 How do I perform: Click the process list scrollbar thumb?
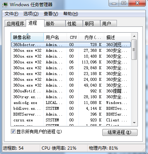[x=134, y=50]
